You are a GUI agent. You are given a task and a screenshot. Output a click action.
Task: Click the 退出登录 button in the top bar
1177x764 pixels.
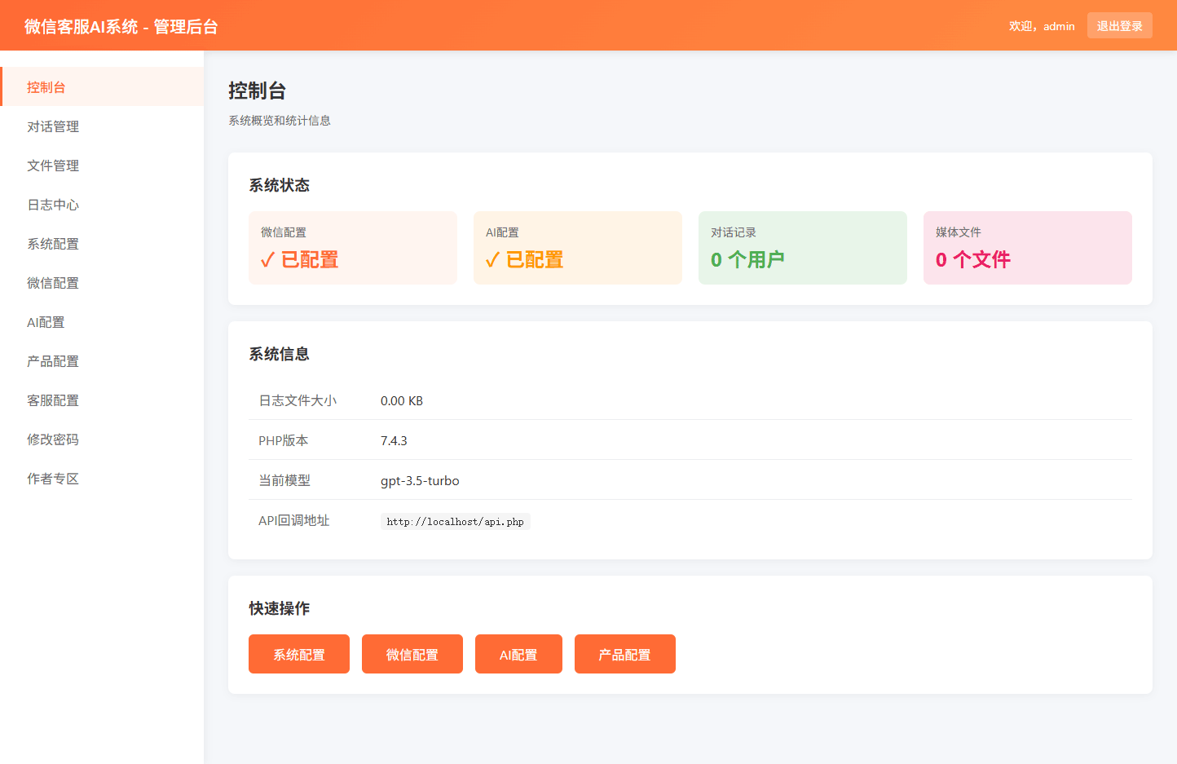[1119, 25]
